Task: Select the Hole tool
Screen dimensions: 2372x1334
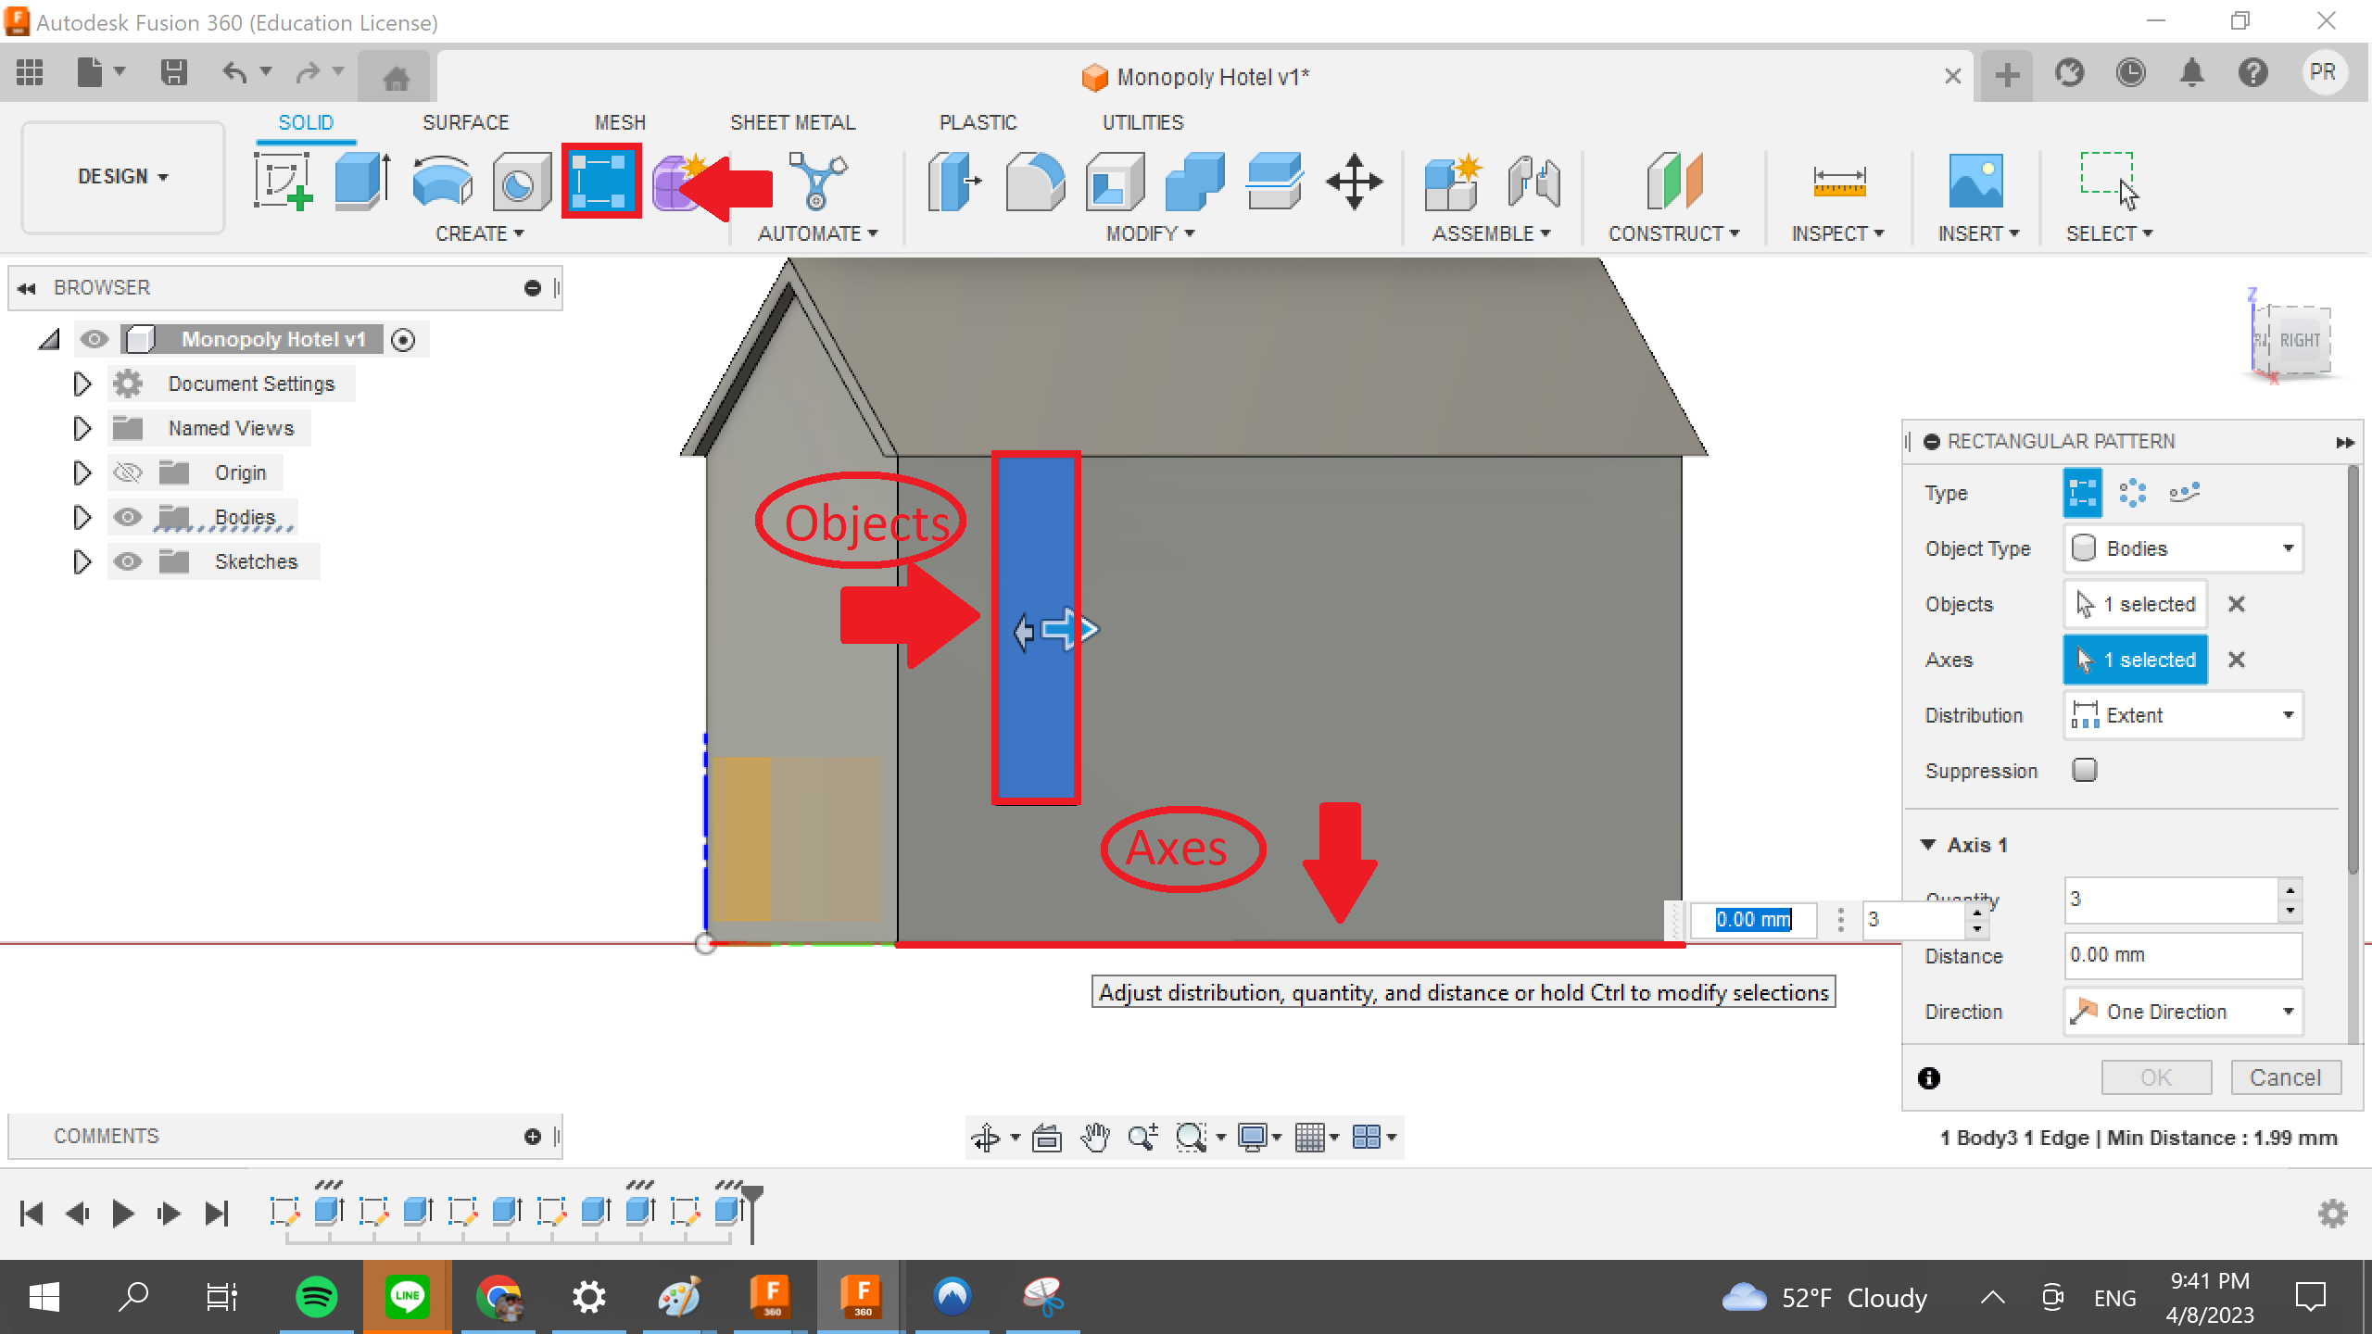Action: click(x=521, y=181)
